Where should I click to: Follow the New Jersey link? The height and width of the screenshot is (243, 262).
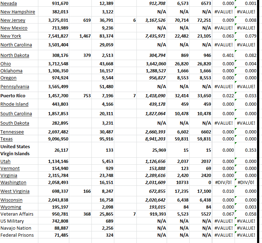13,20
